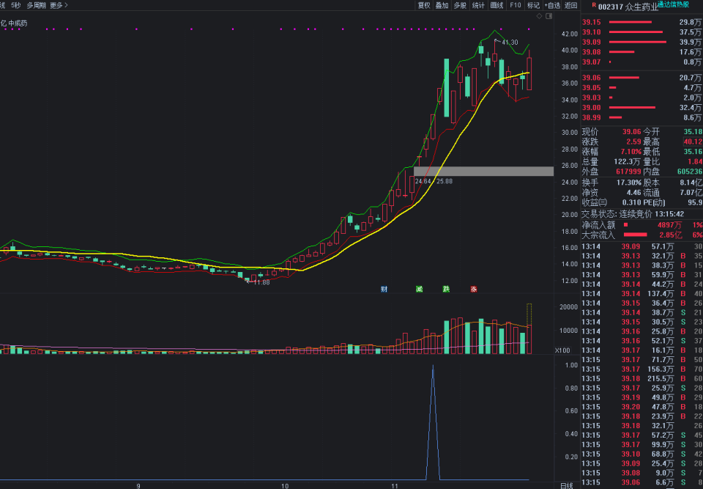Click the stock code 002317

pos(611,7)
